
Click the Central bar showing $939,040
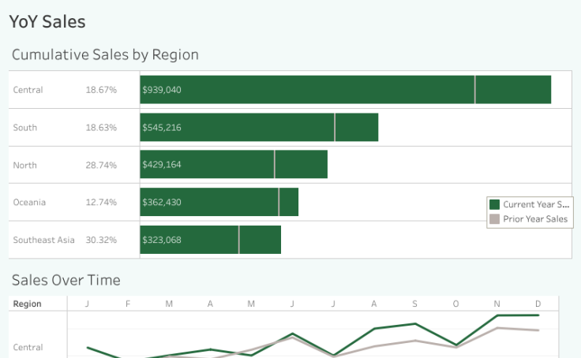345,90
